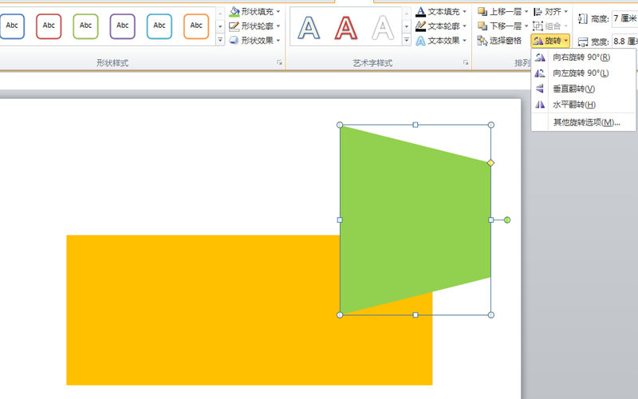Click the height dimension icon
Screen dimensions: 638x399
583,18
